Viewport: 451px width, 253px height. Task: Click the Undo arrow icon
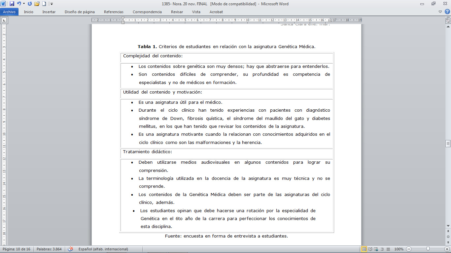tap(19, 4)
